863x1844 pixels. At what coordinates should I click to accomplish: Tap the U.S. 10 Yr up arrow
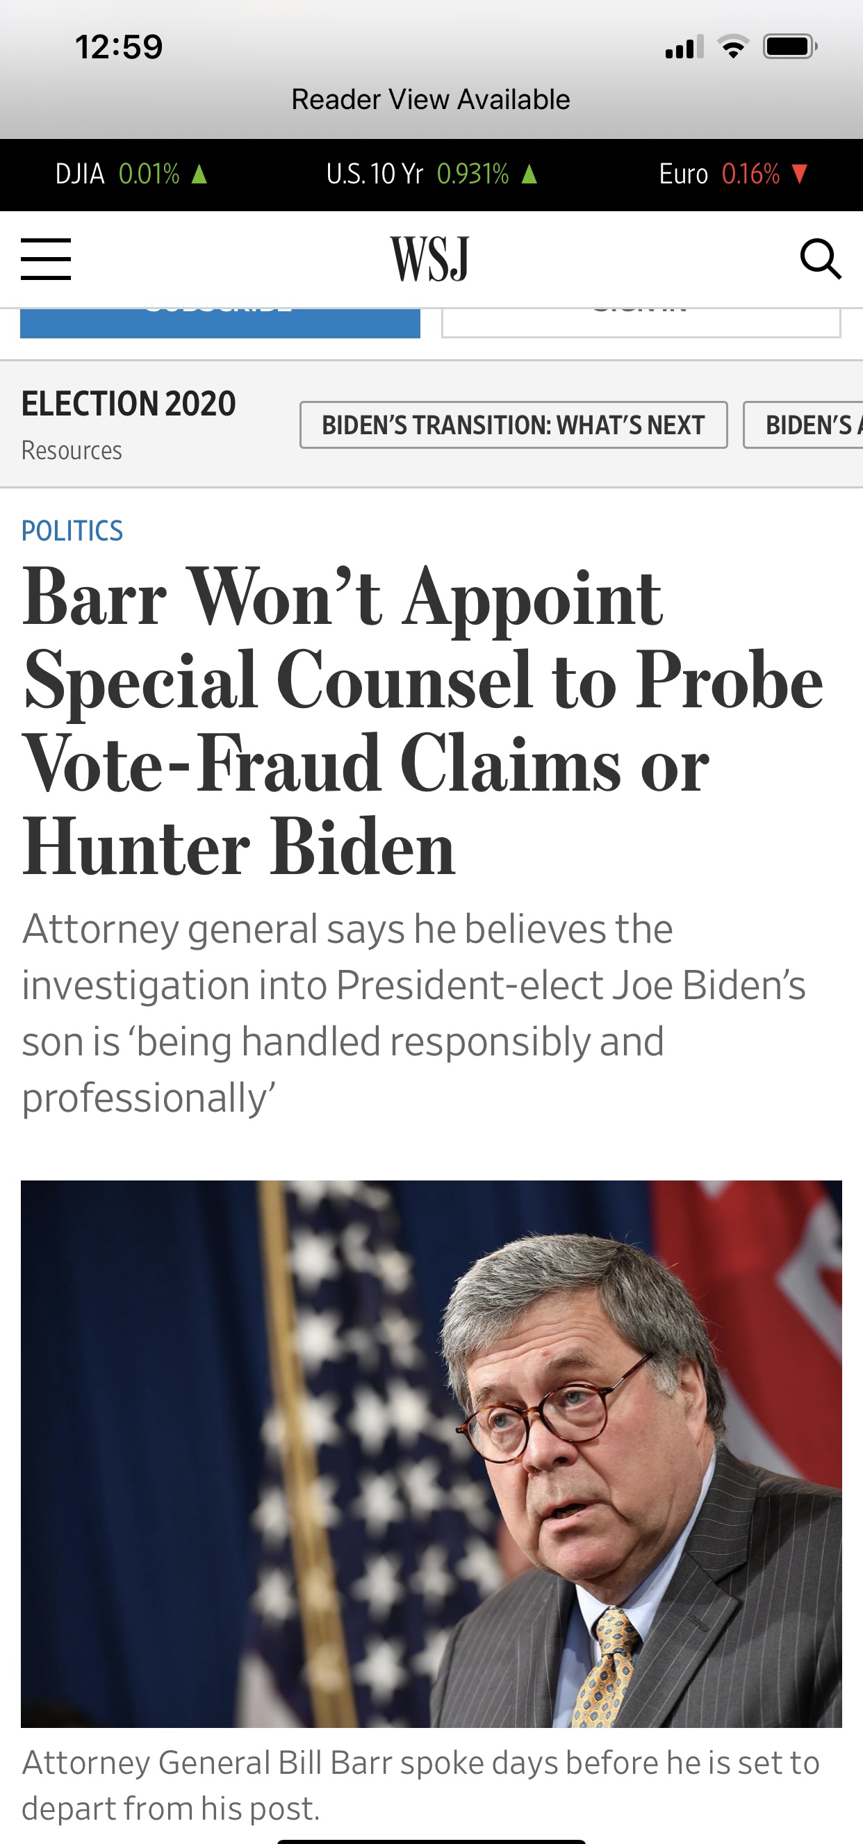(529, 174)
